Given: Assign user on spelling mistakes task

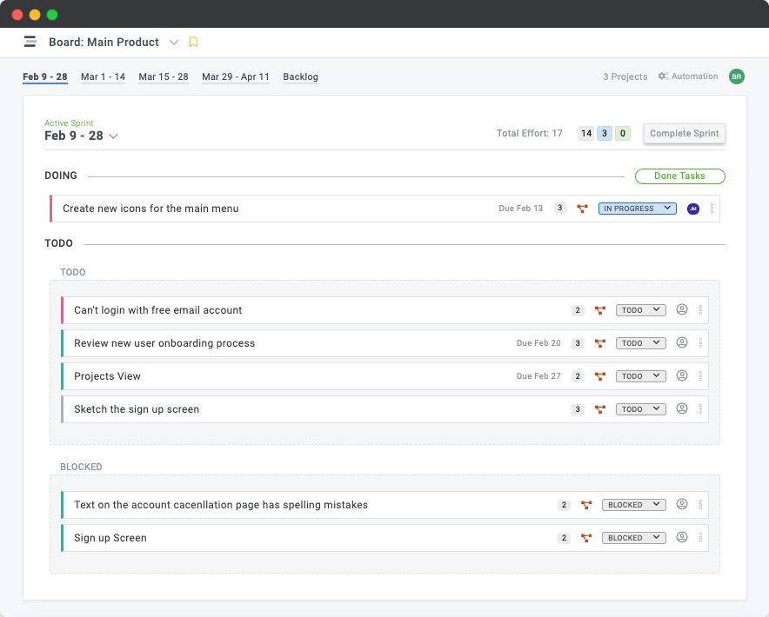Looking at the screenshot, I should click(x=682, y=504).
